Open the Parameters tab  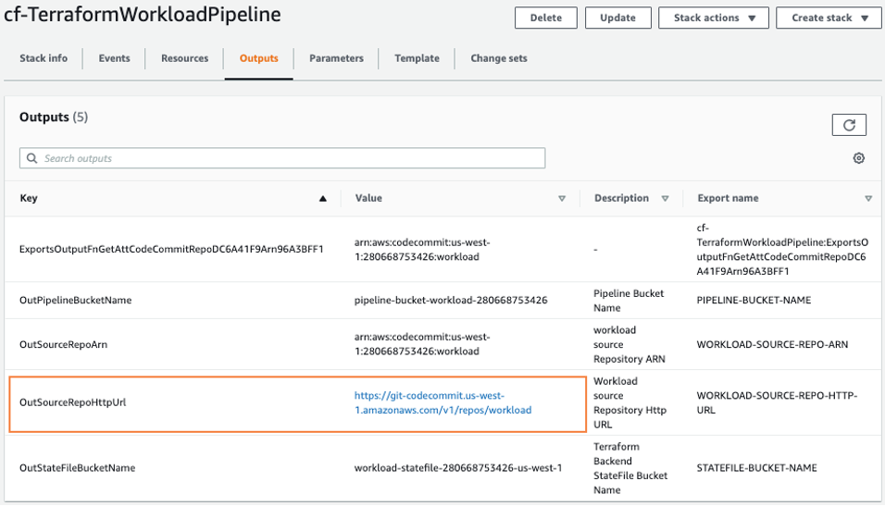[336, 58]
